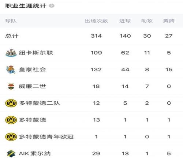Click the 出场次数 column header
Screen dimensions: 183x161
tap(96, 21)
